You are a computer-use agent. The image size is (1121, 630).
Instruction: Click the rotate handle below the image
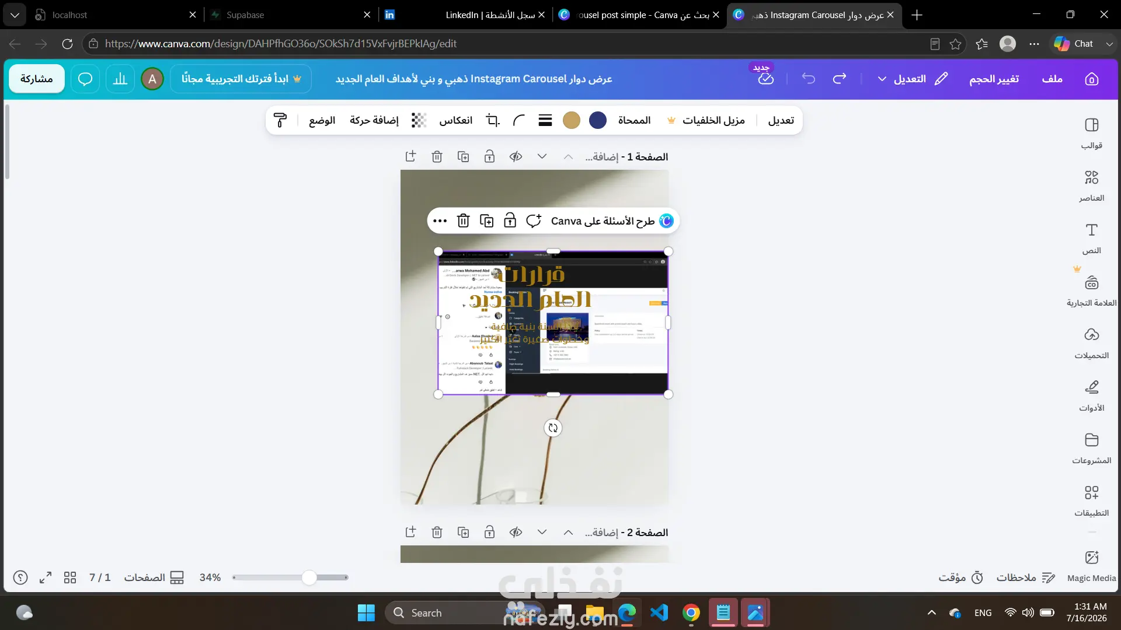pos(553,428)
